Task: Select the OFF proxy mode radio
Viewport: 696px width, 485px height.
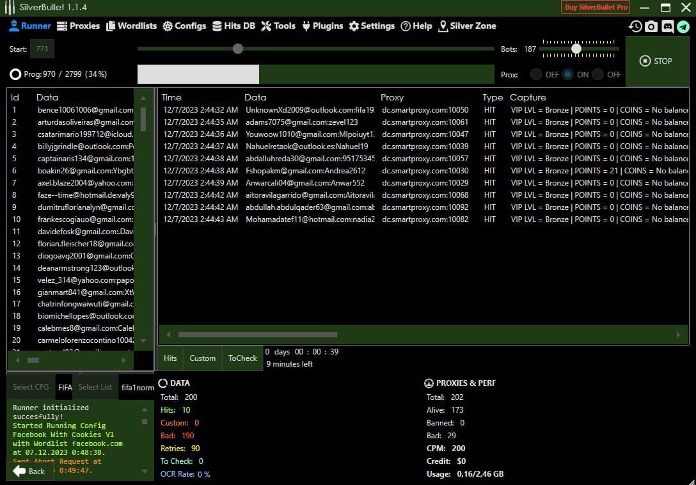Action: pyautogui.click(x=597, y=74)
